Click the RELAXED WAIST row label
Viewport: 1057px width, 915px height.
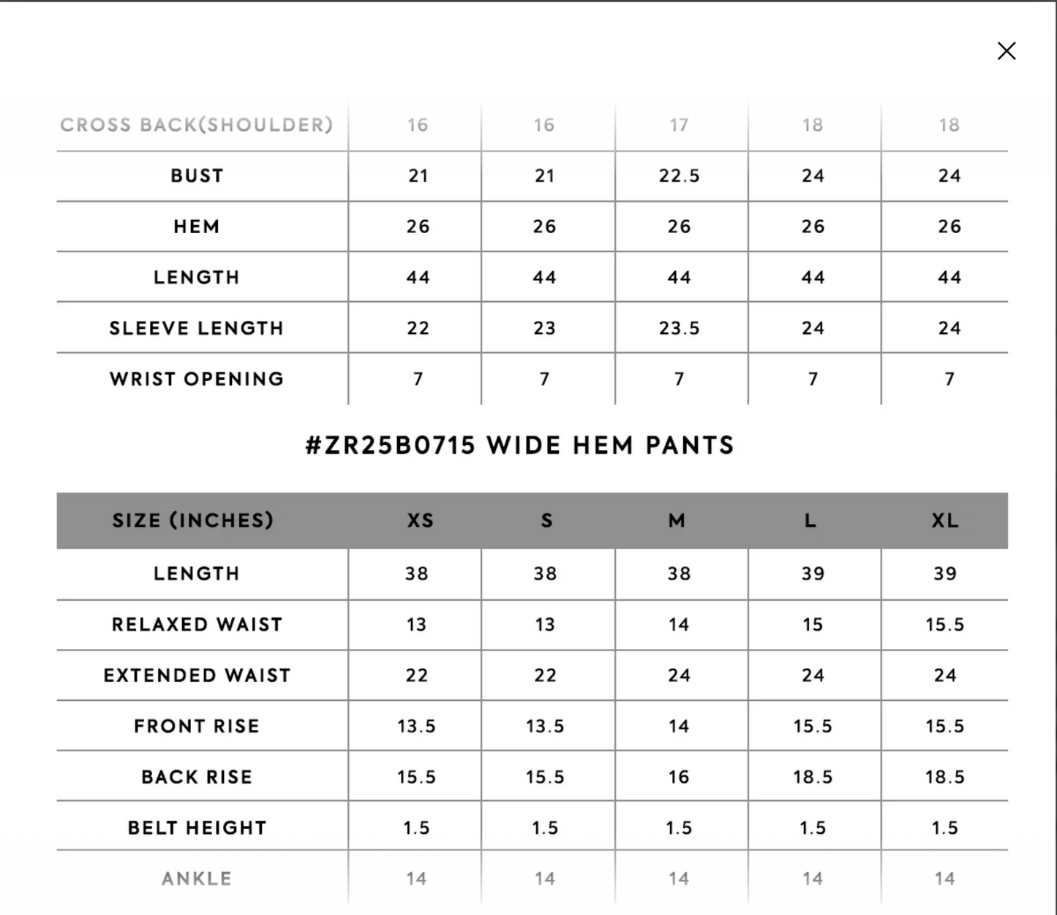(197, 624)
